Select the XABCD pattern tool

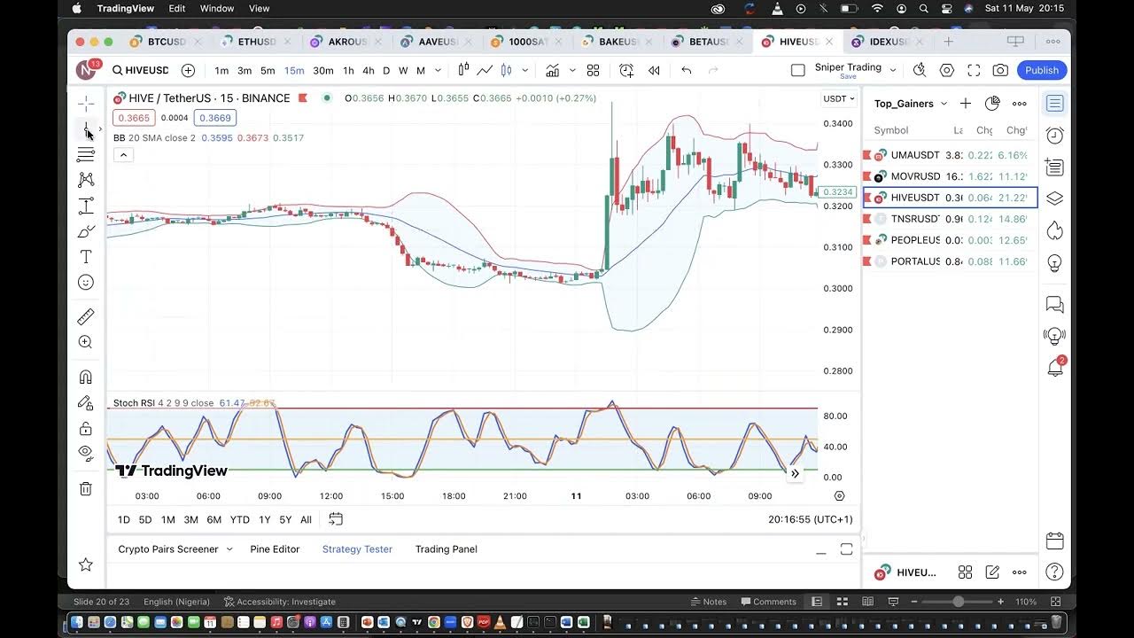click(86, 180)
